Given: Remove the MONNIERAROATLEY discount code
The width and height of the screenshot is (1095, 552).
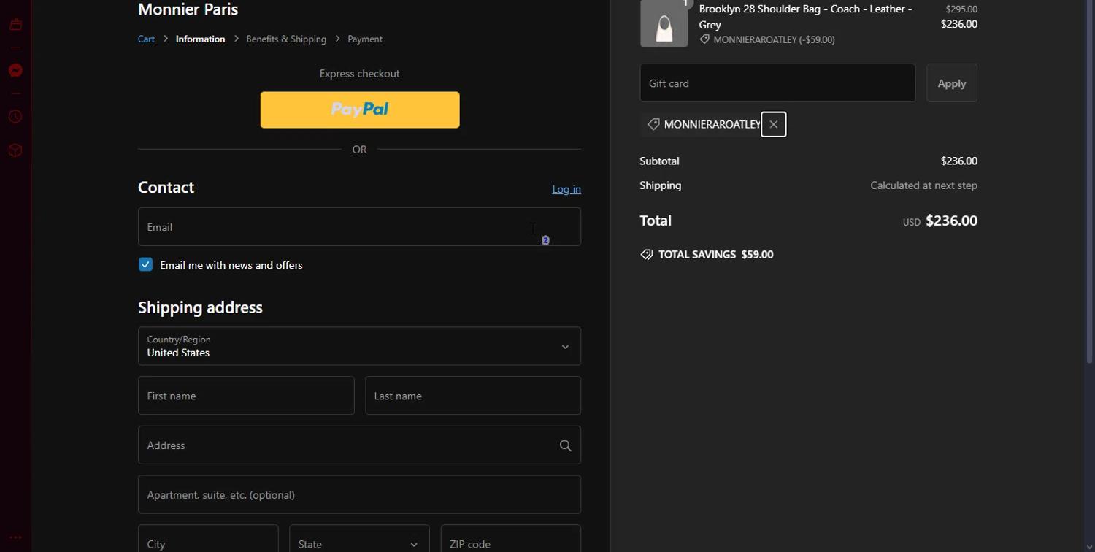Looking at the screenshot, I should click(774, 124).
